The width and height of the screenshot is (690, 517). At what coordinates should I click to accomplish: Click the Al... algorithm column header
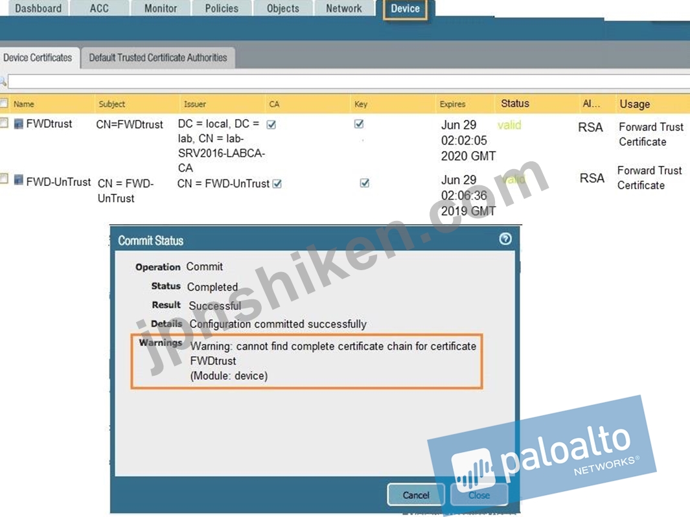591,104
